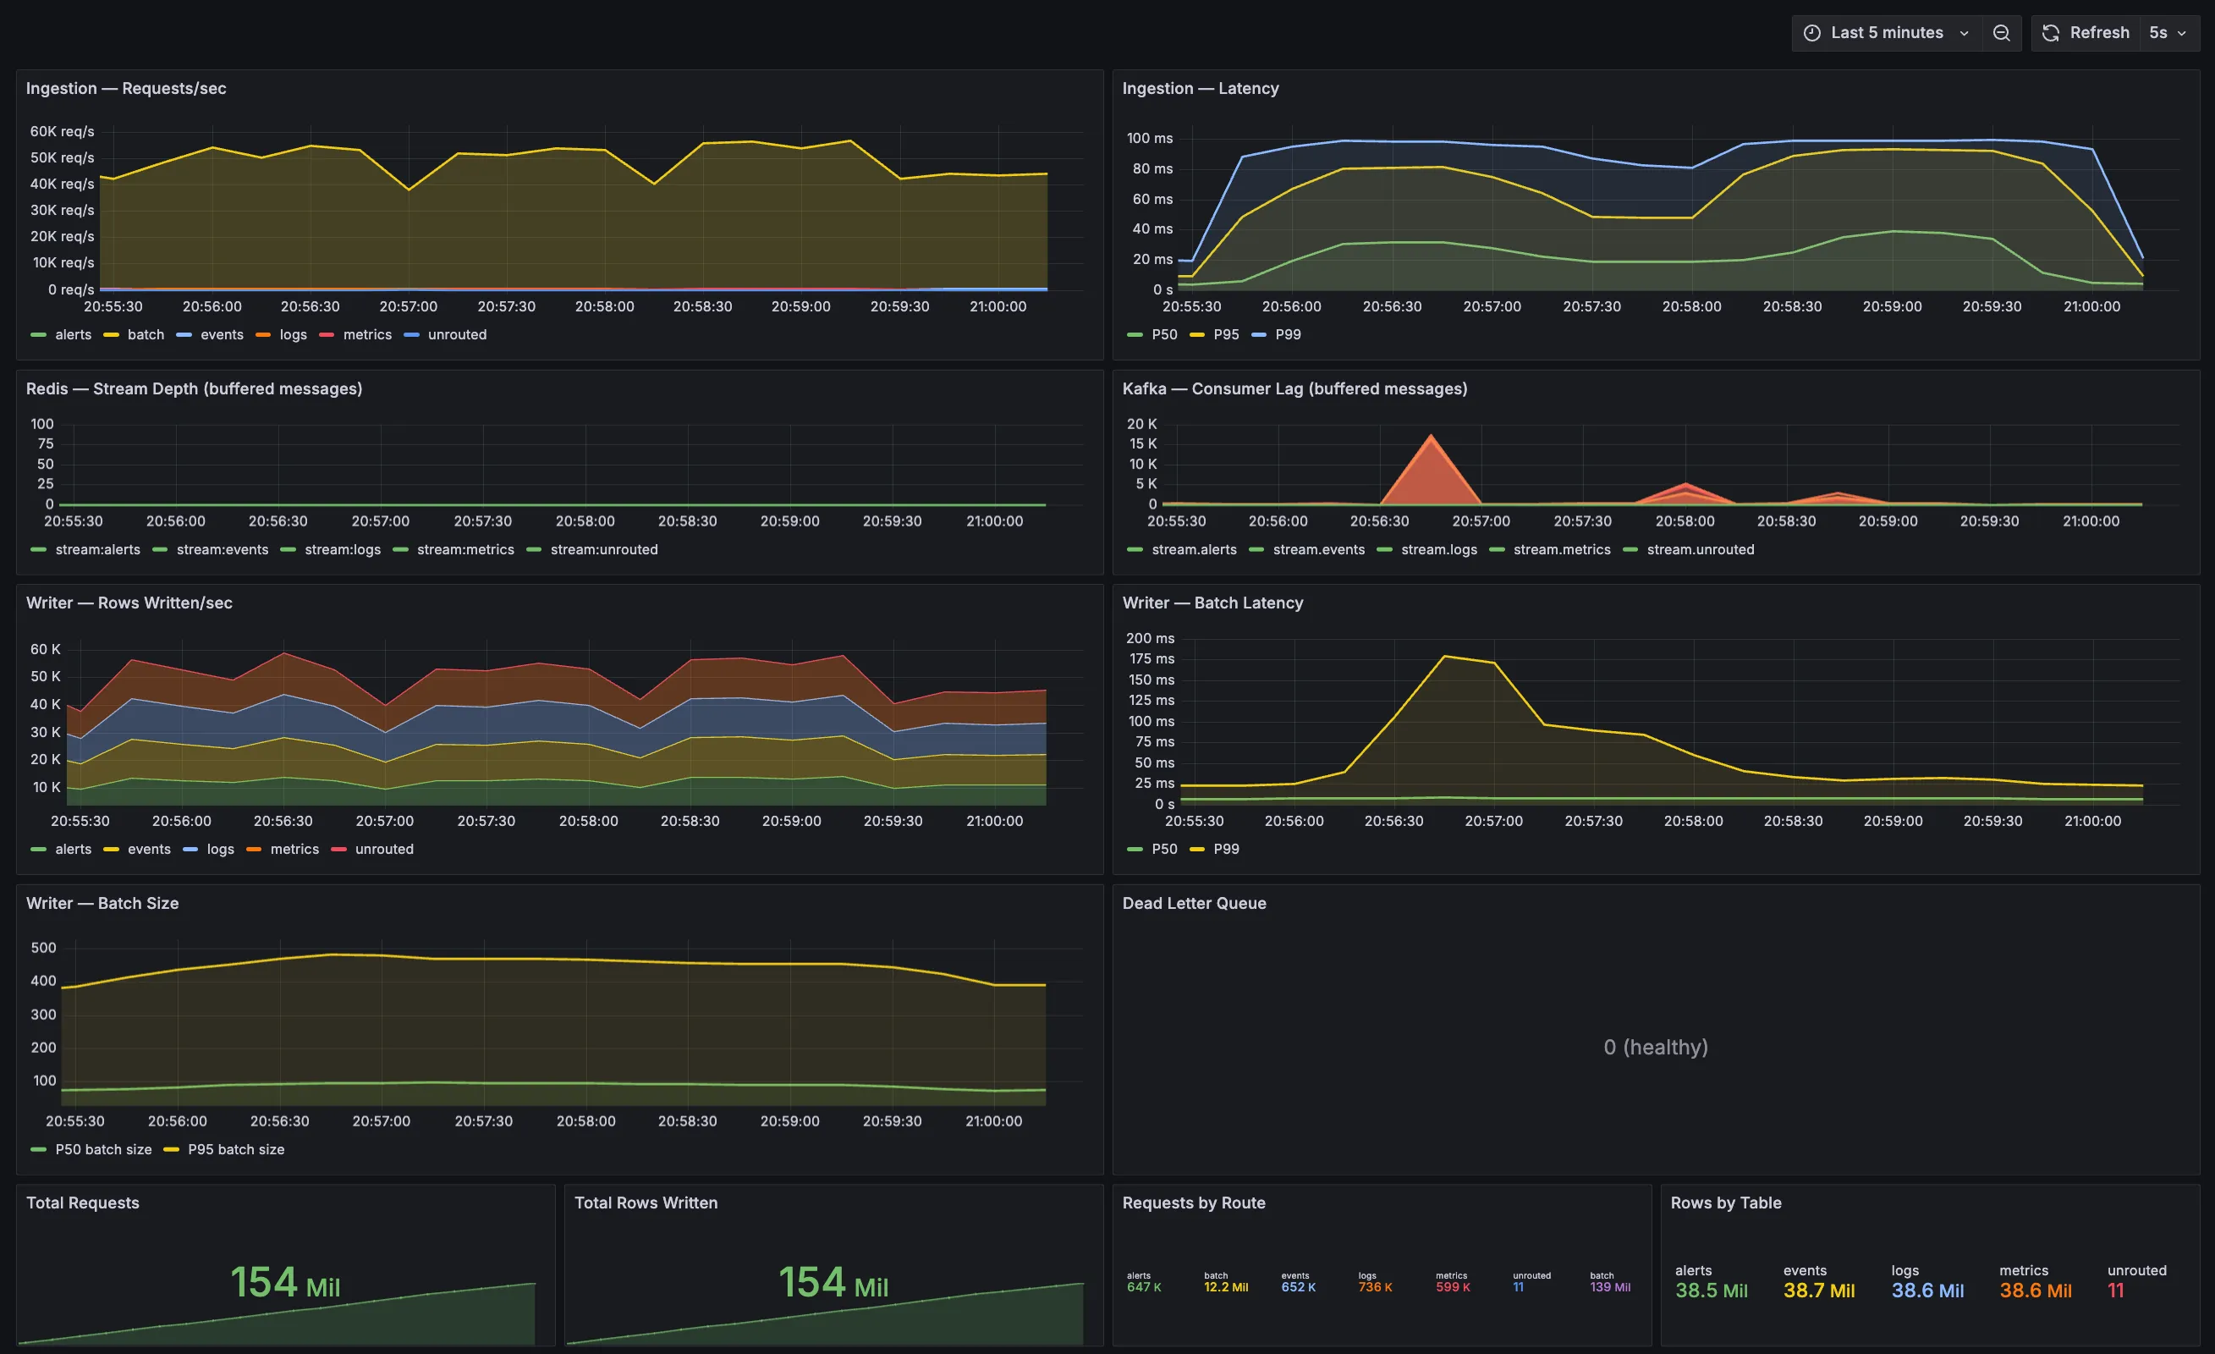Toggle stream:metrics in the Redis legend
The image size is (2215, 1354).
[x=465, y=549]
